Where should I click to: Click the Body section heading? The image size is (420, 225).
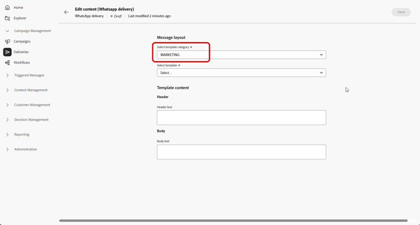(x=161, y=131)
